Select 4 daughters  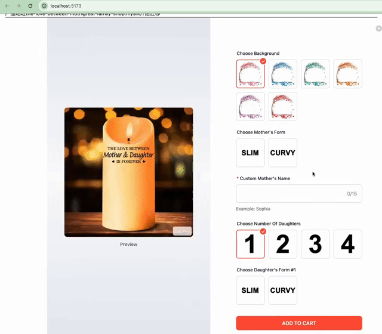pos(347,244)
